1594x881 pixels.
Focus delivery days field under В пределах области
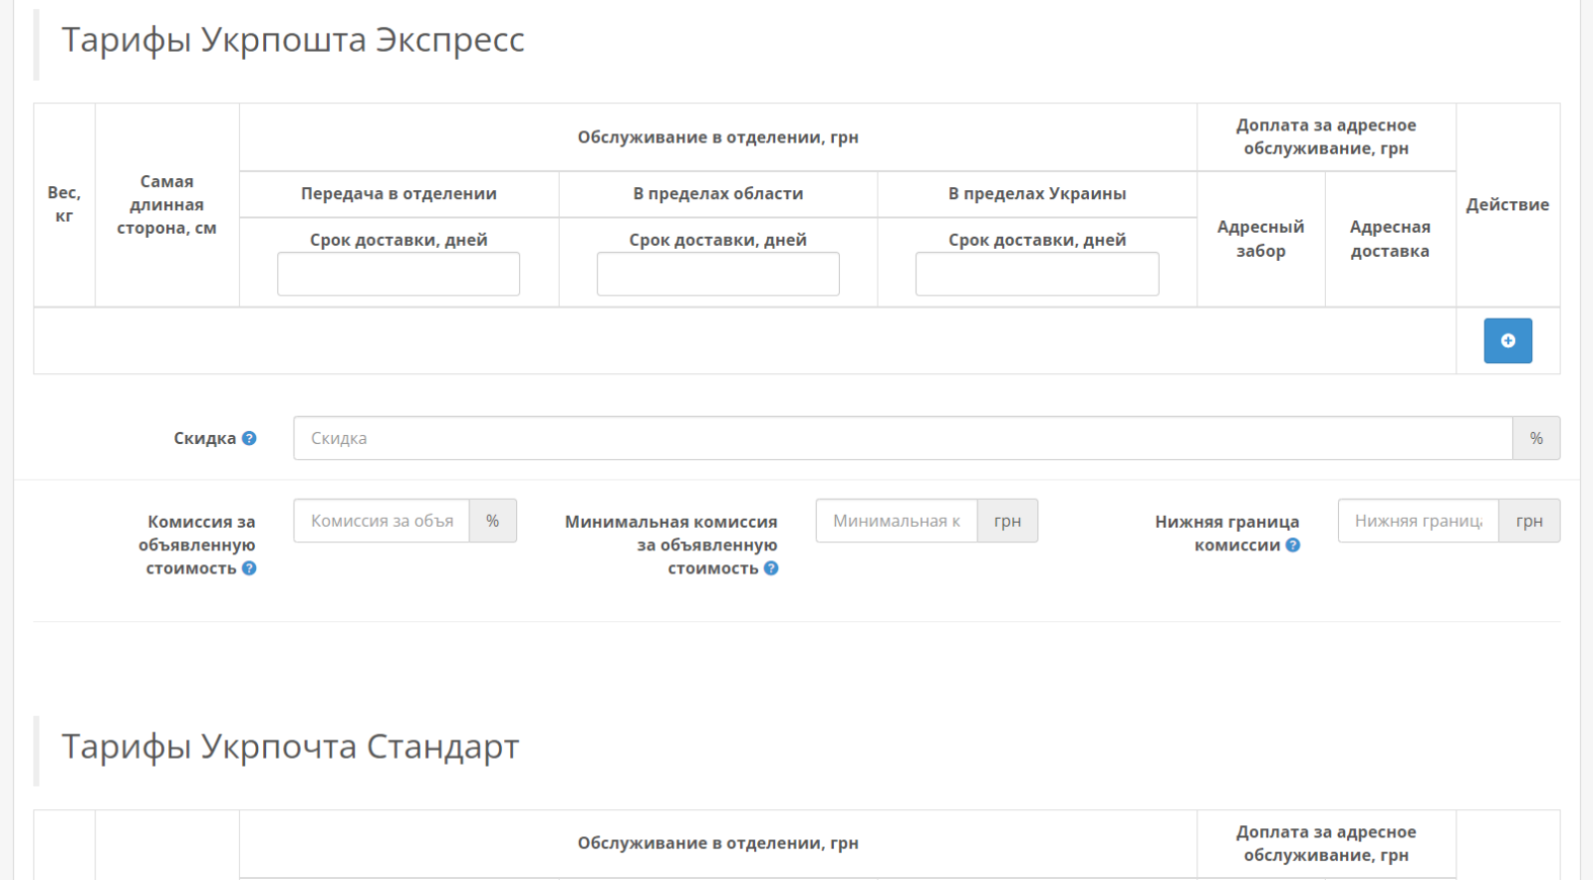pos(718,274)
